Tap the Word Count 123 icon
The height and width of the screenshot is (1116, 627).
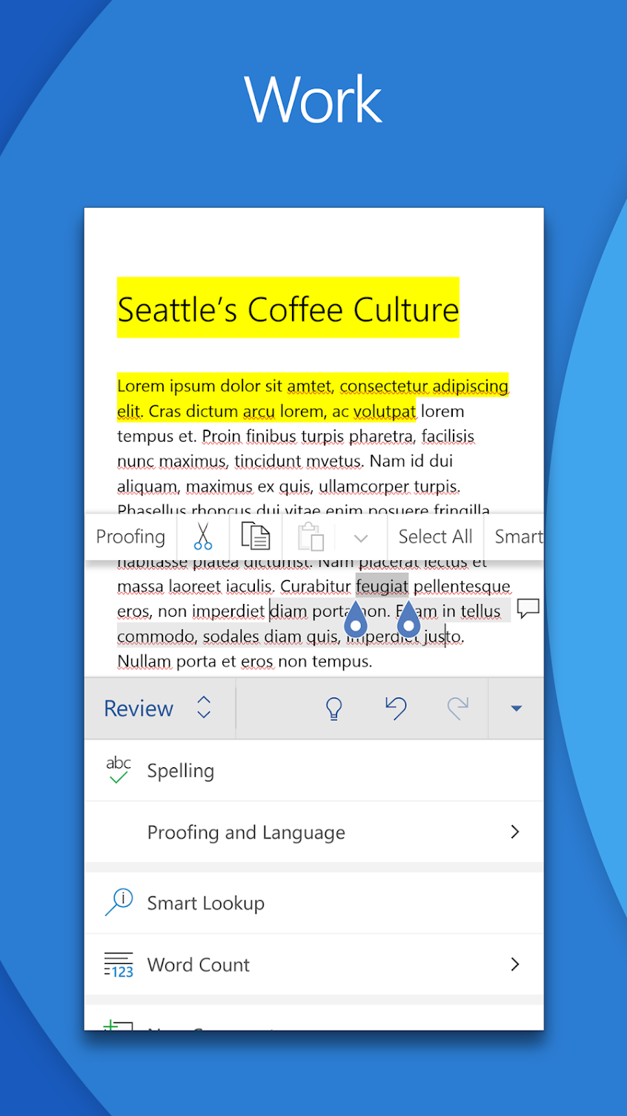[119, 964]
